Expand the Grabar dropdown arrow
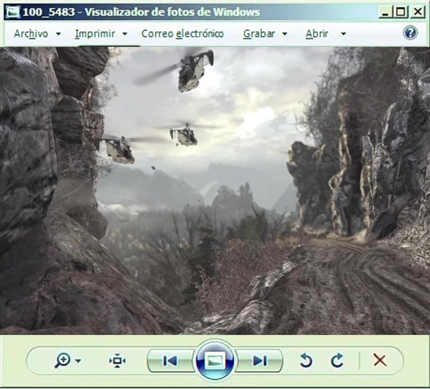 click(x=285, y=34)
